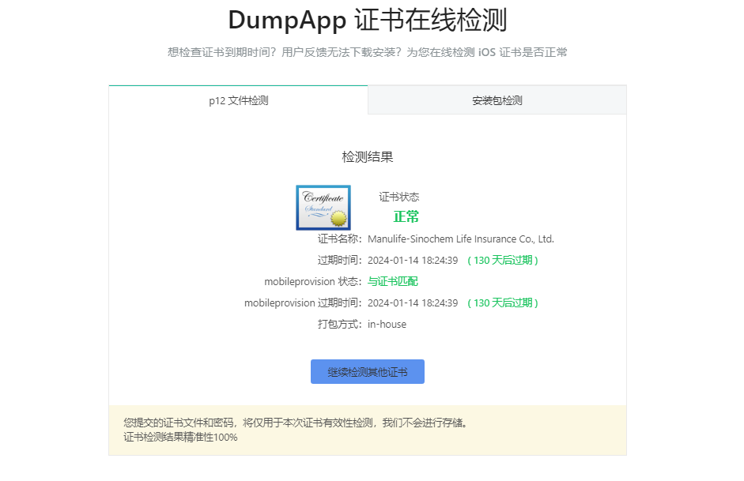
Task: Click the green 与证书匹配 status text
Action: [x=393, y=281]
